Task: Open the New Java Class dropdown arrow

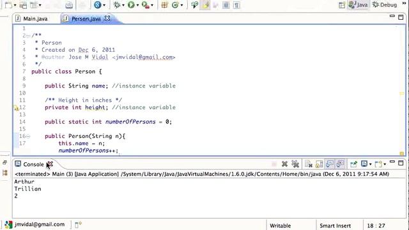Action: click(181, 5)
